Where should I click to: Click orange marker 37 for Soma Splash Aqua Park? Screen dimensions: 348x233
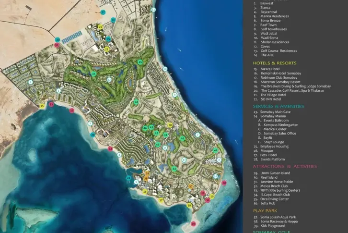coord(190,186)
